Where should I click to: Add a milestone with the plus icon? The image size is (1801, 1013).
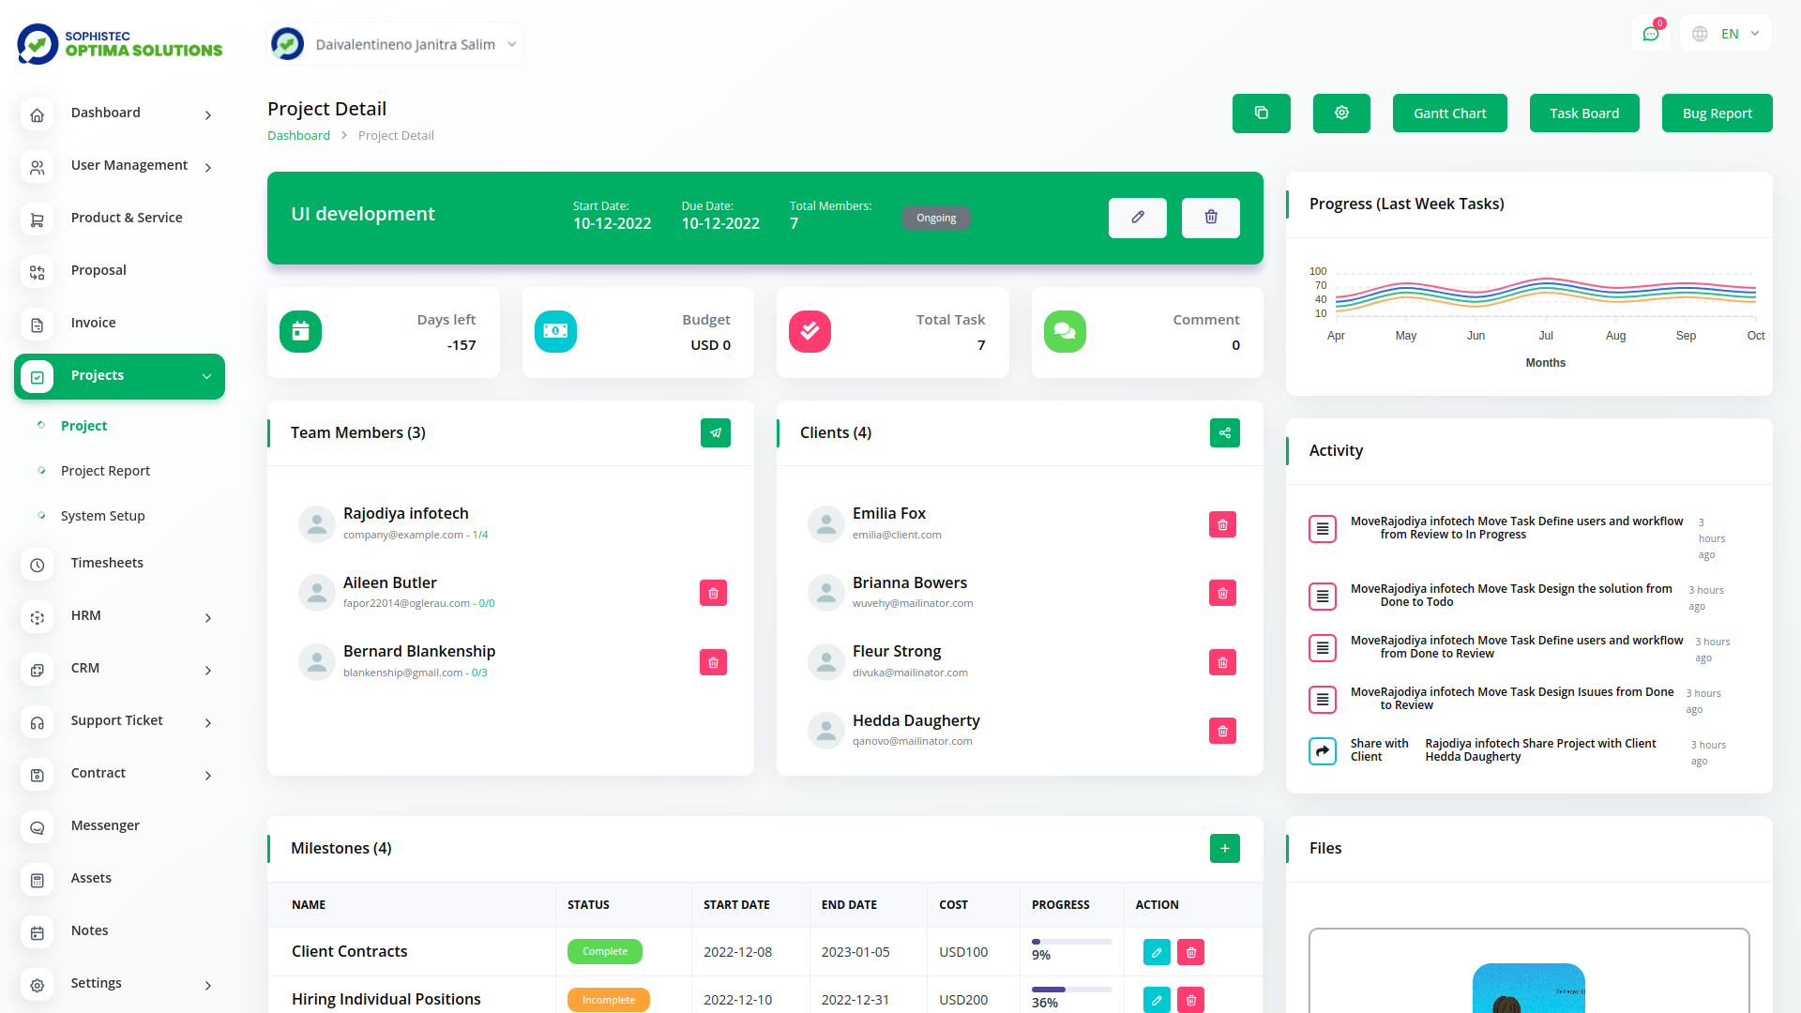1224,848
